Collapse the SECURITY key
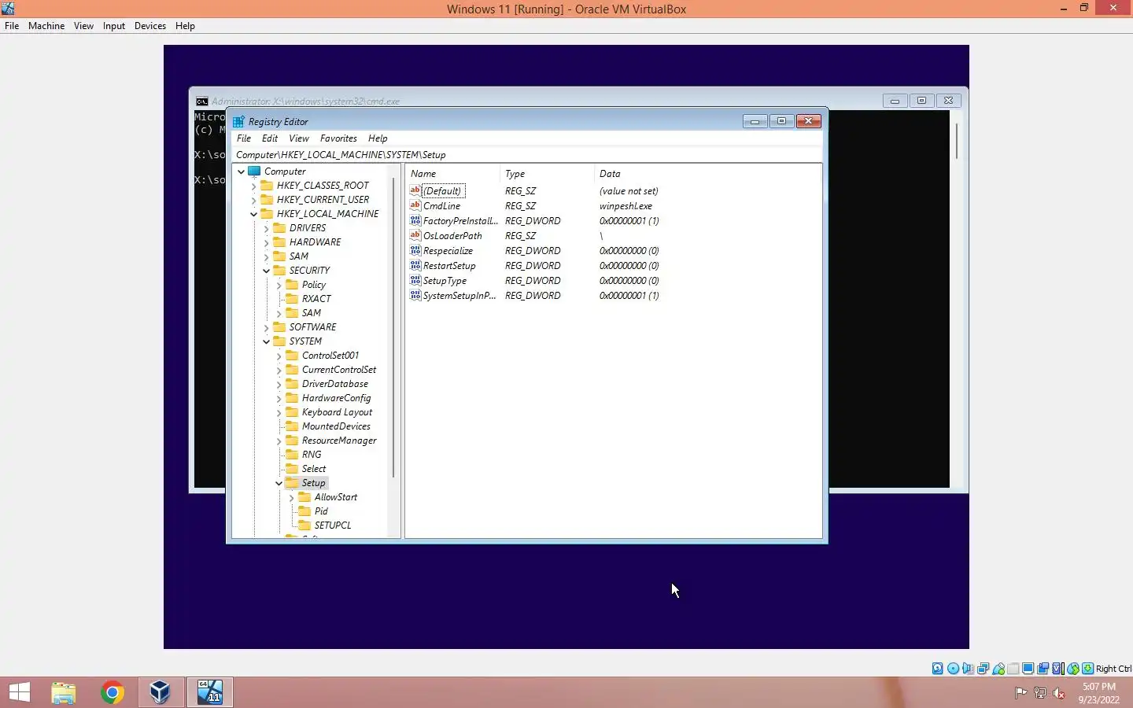This screenshot has height=708, width=1133. pos(266,271)
